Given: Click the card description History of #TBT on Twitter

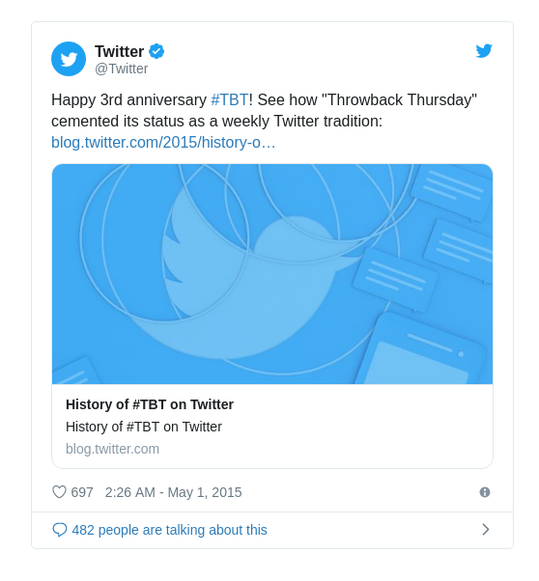Looking at the screenshot, I should [x=144, y=427].
